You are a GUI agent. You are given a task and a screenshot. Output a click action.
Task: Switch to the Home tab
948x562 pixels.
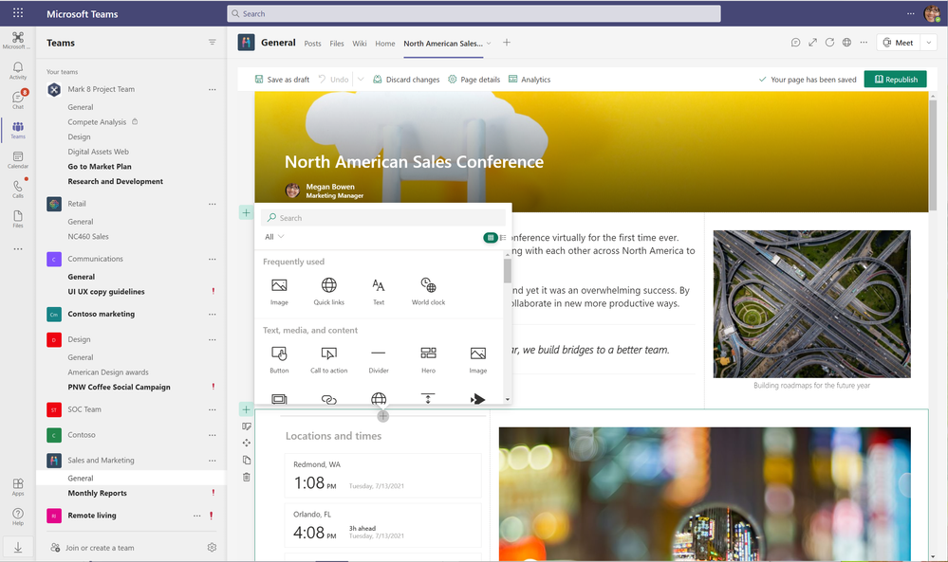[x=384, y=44]
